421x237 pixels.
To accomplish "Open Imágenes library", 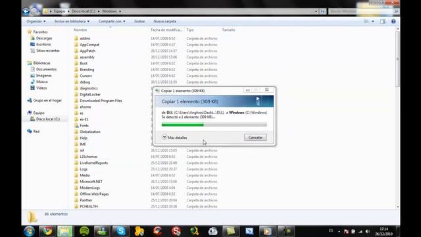I will tap(43, 76).
